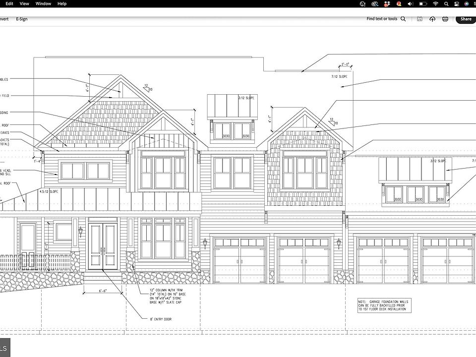Switch to the E-Sign tab
The image size is (476, 357).
tap(22, 19)
